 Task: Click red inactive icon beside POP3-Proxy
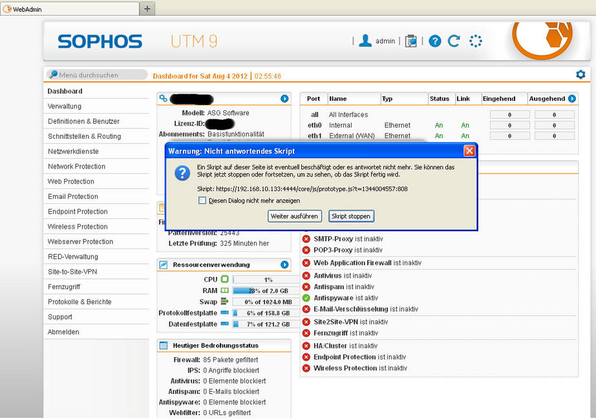point(306,250)
